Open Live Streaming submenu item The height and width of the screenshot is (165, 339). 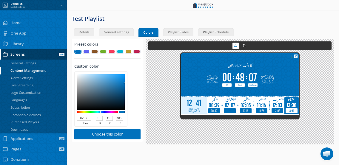click(x=22, y=85)
